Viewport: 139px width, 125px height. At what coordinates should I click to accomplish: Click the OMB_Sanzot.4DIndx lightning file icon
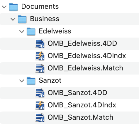(x=40, y=105)
